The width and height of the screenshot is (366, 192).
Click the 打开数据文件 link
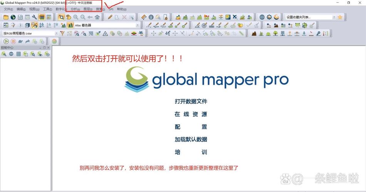click(x=191, y=101)
